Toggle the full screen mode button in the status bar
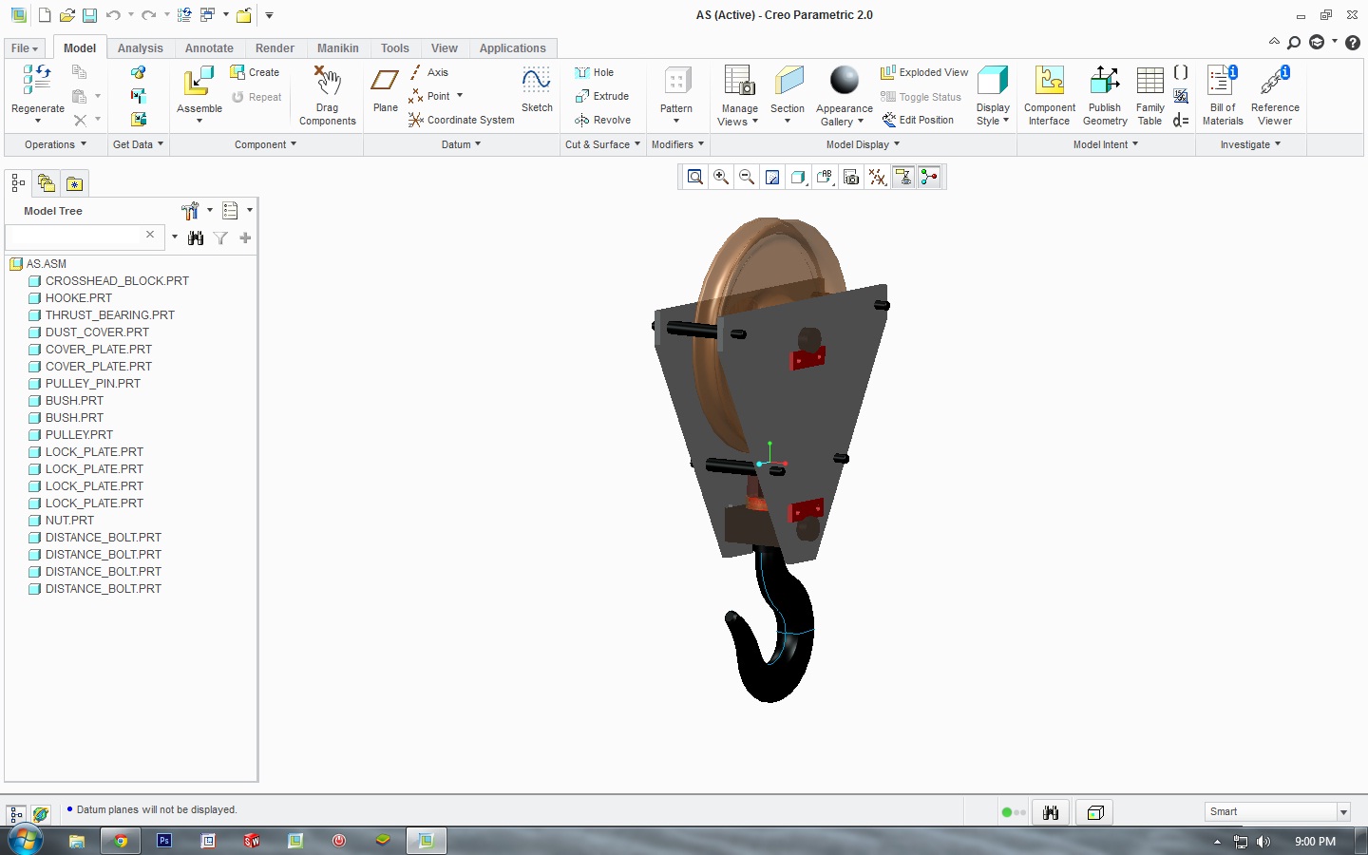Screen dimensions: 1368x855 (1095, 812)
